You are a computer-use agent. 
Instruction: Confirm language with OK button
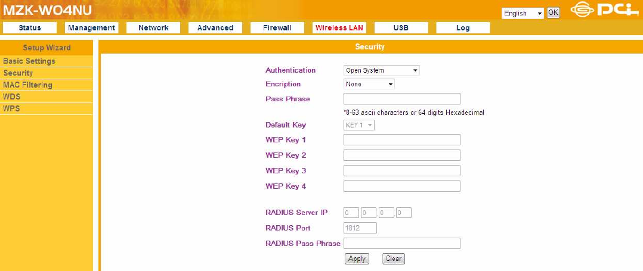click(x=553, y=13)
